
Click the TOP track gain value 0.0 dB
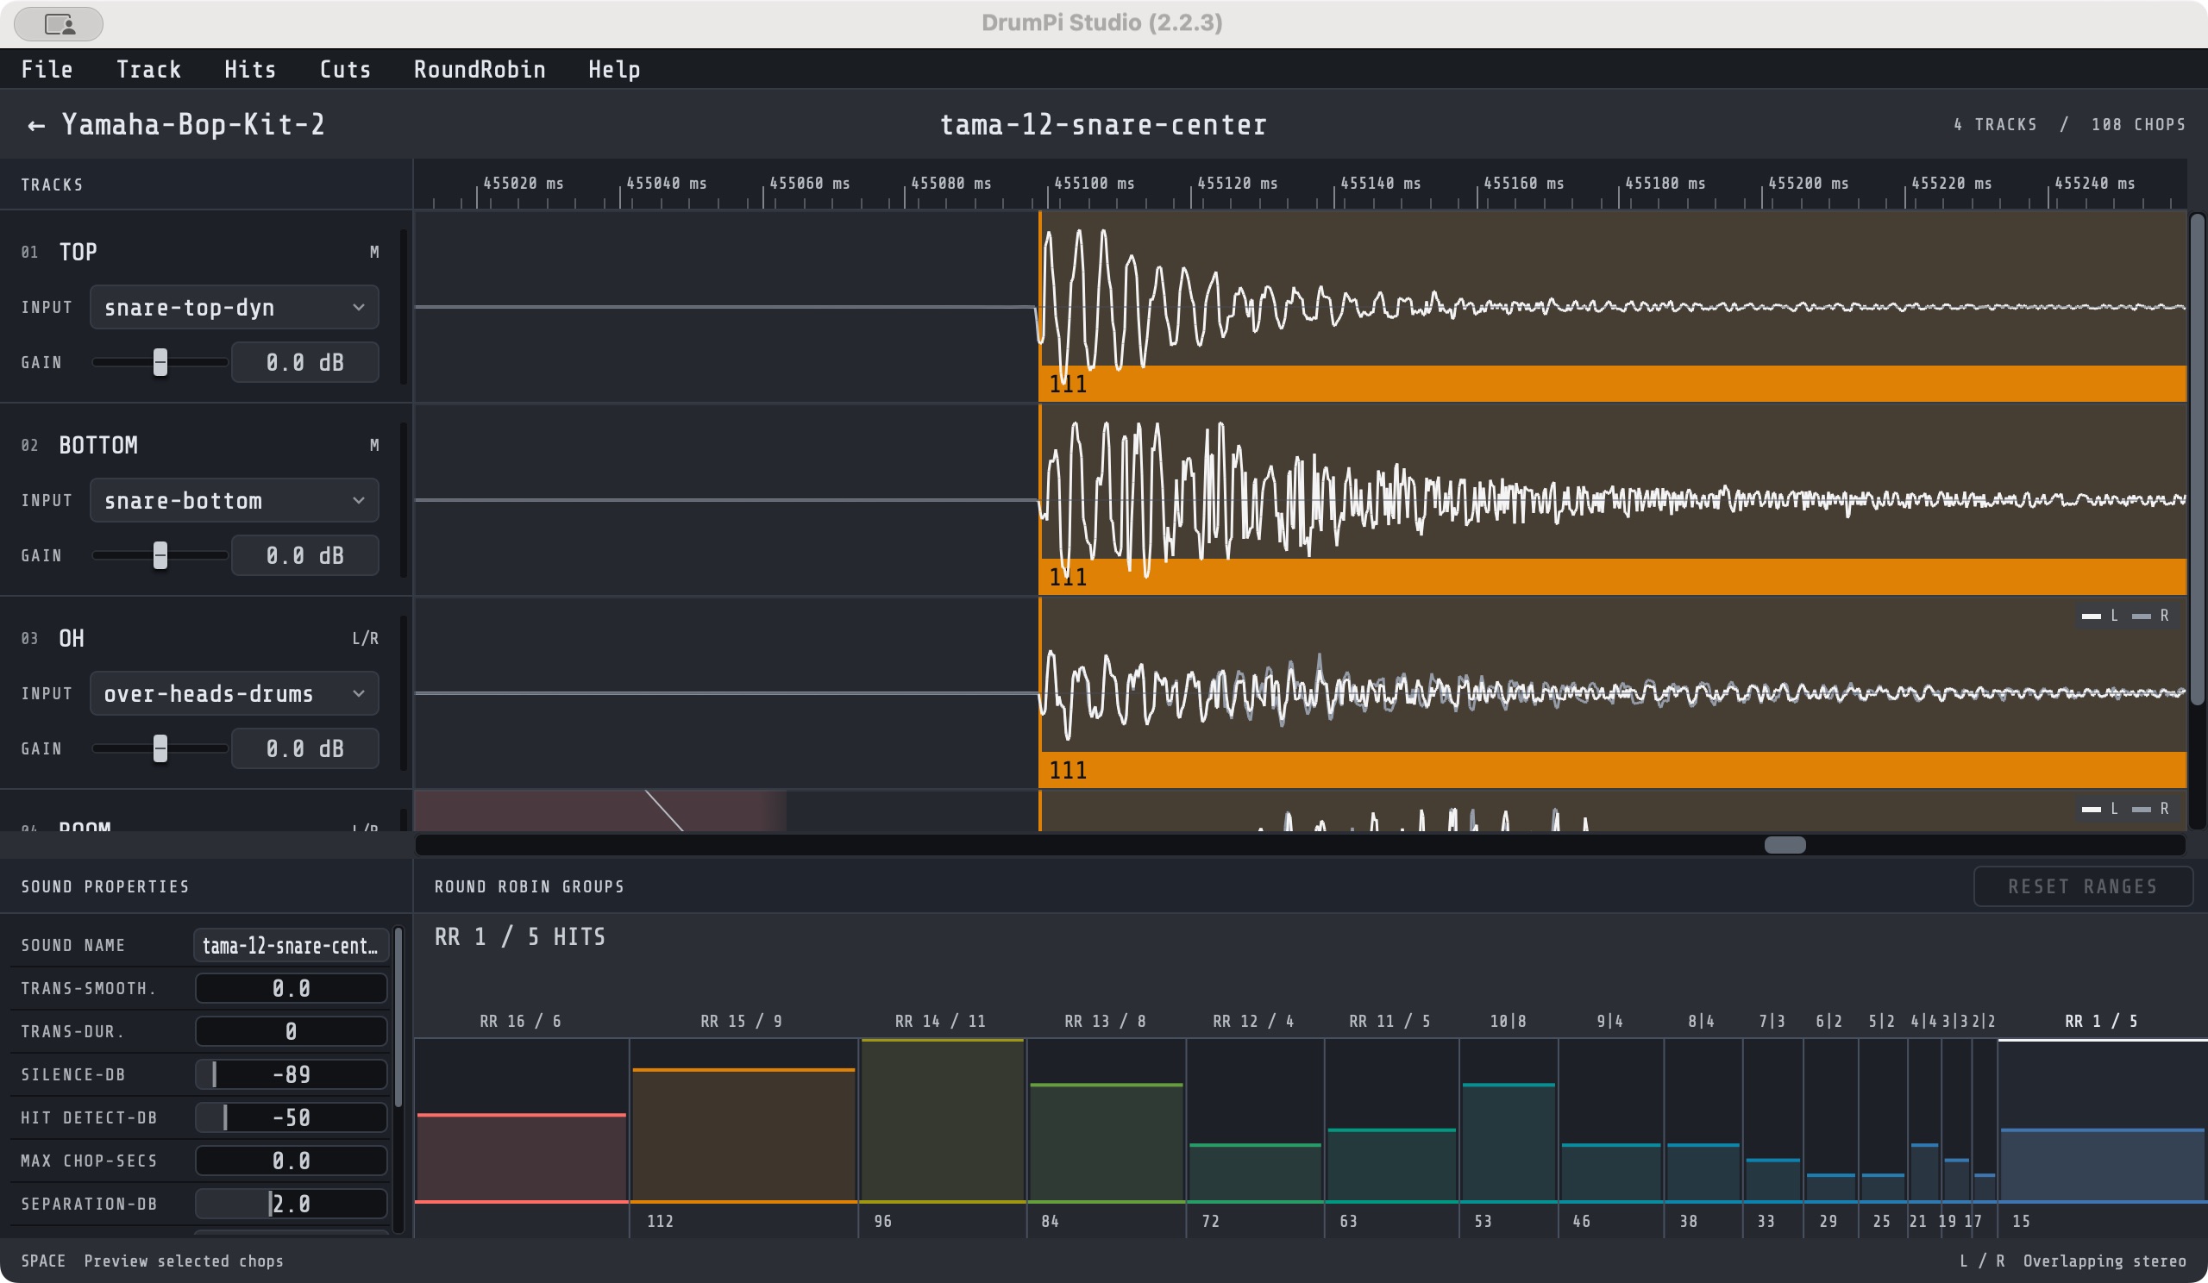[305, 361]
